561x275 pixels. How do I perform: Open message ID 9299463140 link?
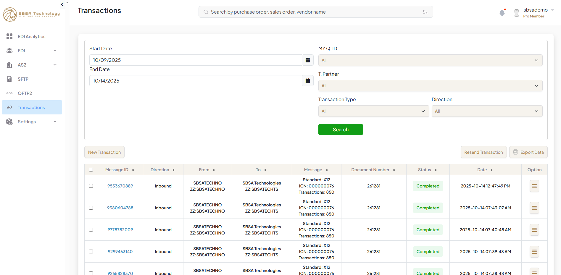[x=120, y=252]
